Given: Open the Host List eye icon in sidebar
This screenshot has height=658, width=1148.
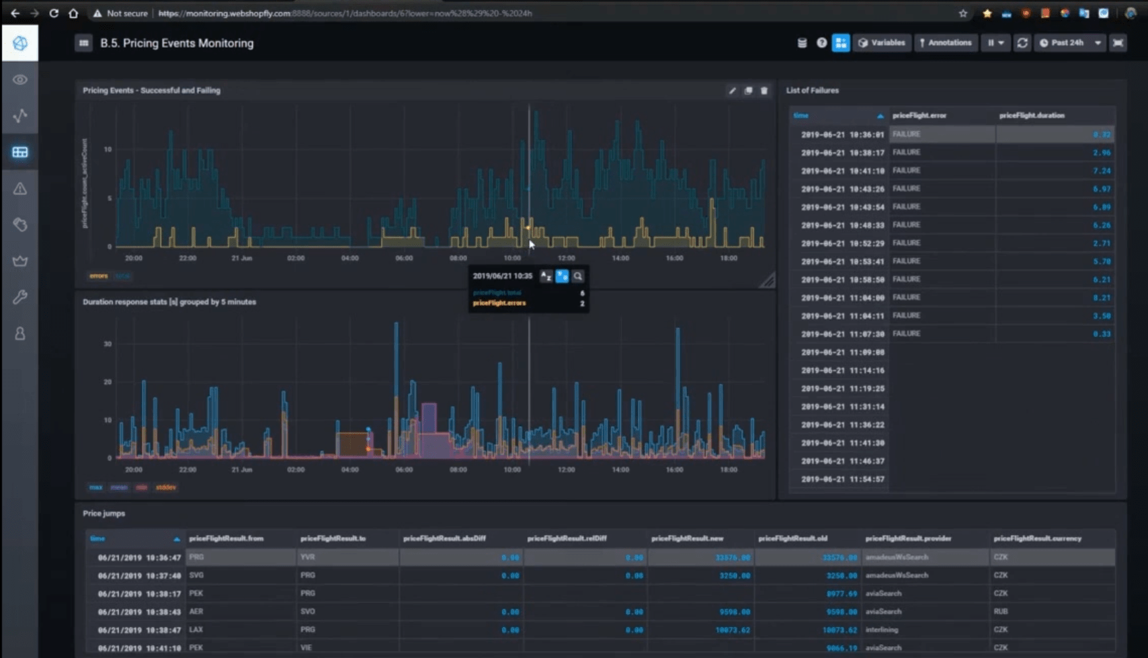Looking at the screenshot, I should click(x=20, y=79).
